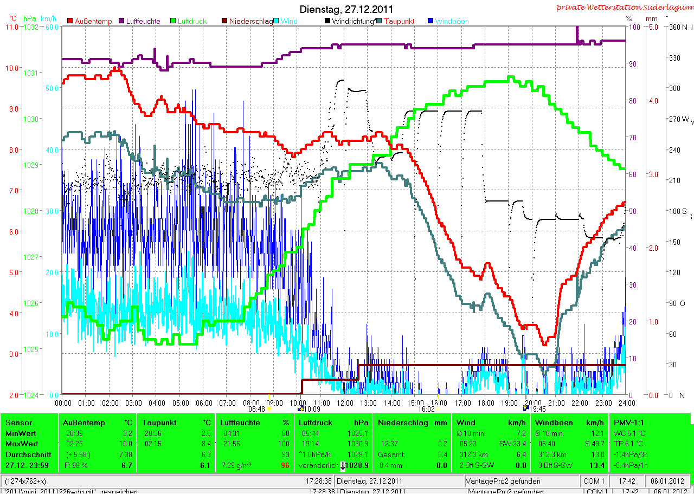Click the VantagePro2 gefunden status cell
The image size is (694, 494).
(522, 481)
